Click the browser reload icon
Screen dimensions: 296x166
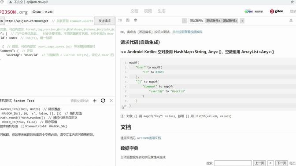[2, 2]
